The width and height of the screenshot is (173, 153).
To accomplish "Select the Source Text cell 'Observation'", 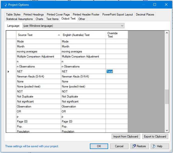I will coord(39,106).
